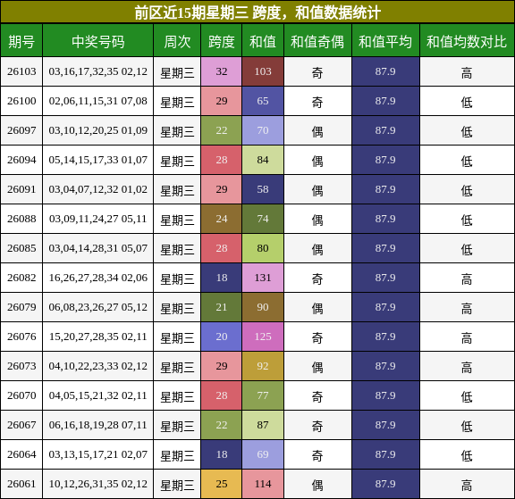Click issue number 26070
Screen dimensions: 515x499
coord(21,395)
